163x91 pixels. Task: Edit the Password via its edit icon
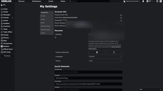coord(121,20)
